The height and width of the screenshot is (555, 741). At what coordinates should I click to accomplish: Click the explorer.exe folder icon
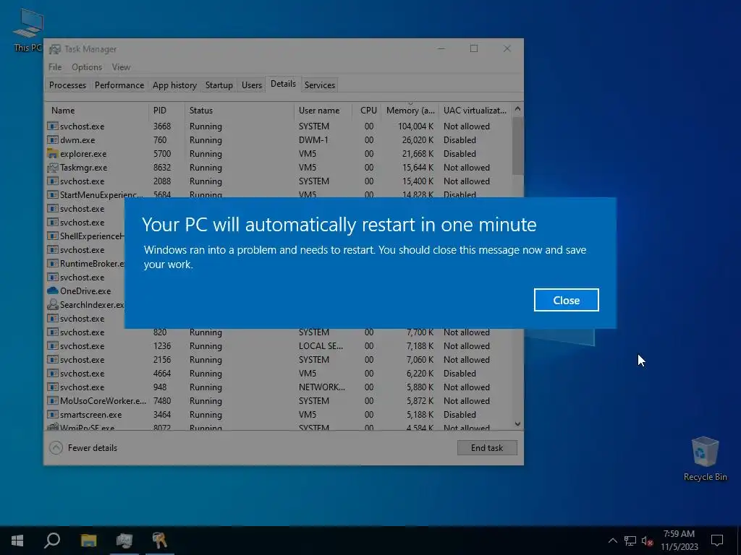[52, 154]
